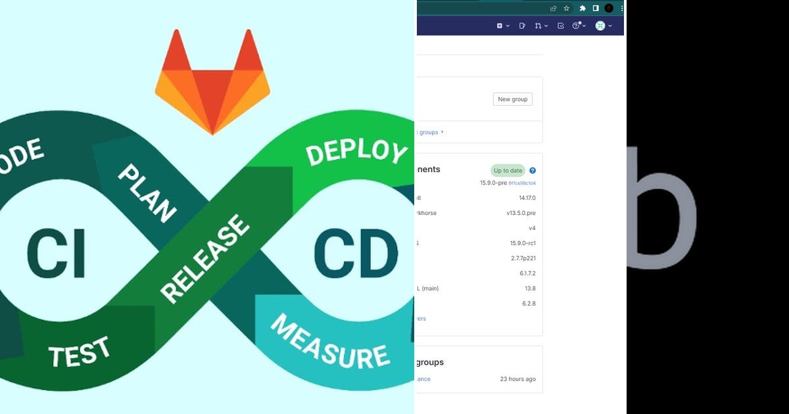789x414 pixels.
Task: Open GitLab's Create new plus dropdown
Action: [x=502, y=26]
